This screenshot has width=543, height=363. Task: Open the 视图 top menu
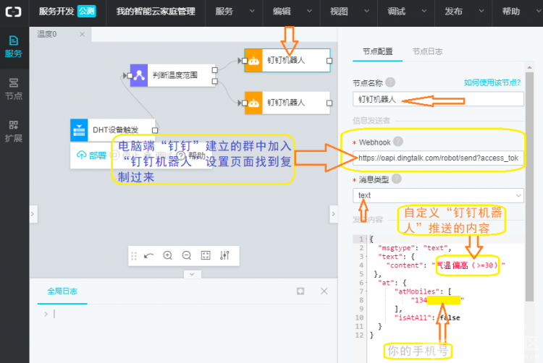point(349,12)
